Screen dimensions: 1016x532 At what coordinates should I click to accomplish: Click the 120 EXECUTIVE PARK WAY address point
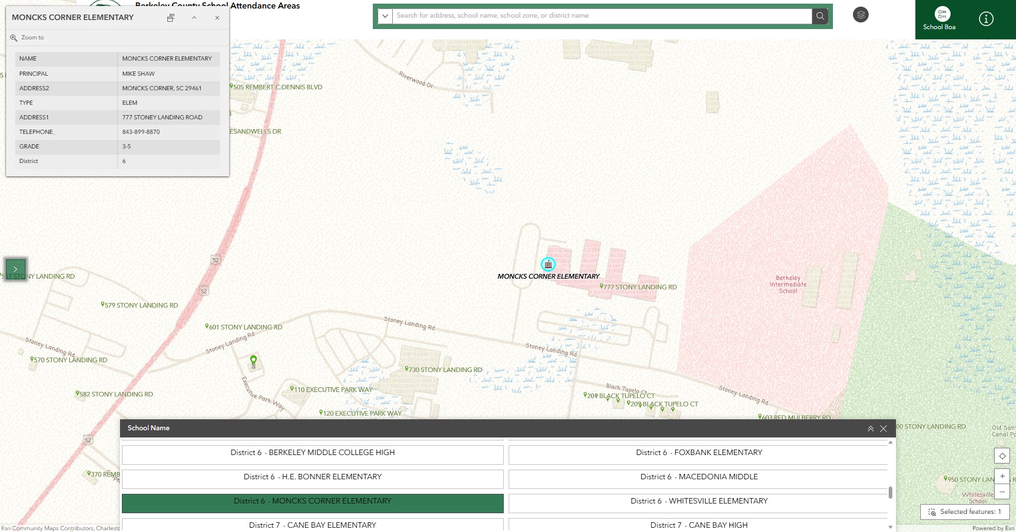[321, 412]
